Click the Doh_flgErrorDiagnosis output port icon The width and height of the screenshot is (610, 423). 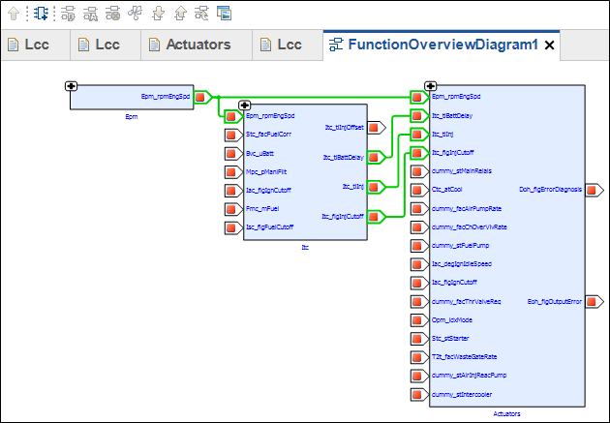pyautogui.click(x=592, y=190)
